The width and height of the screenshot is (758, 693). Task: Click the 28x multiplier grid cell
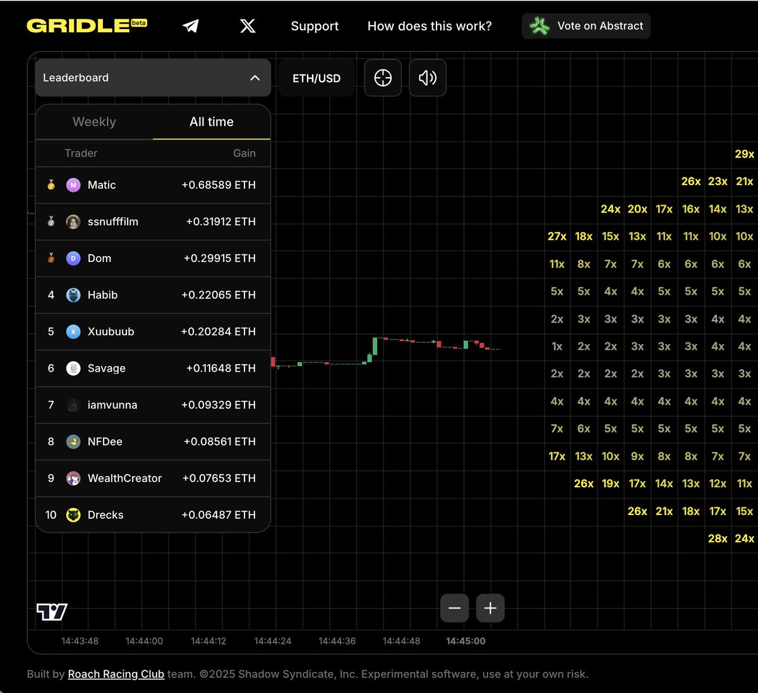718,538
